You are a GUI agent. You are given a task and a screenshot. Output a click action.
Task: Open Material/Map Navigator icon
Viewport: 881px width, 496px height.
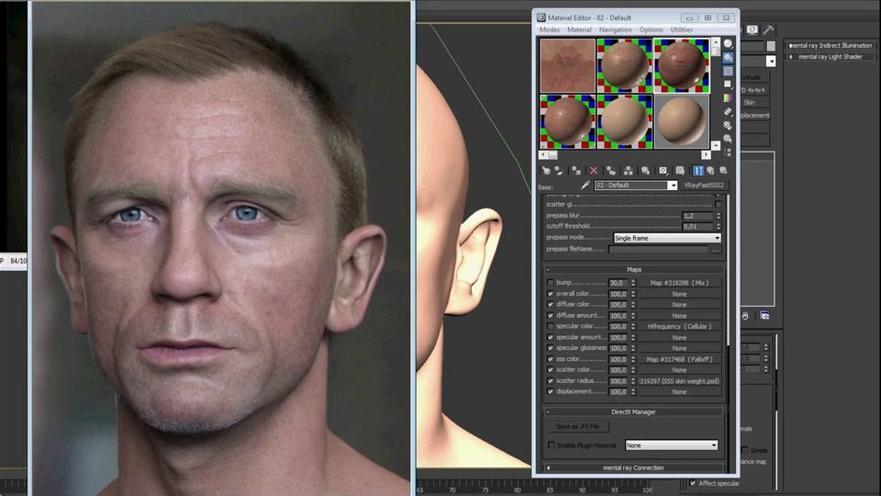coord(728,152)
